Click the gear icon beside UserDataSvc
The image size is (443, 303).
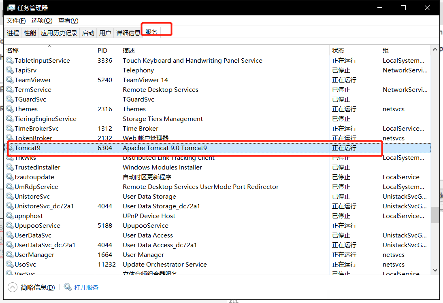click(10, 235)
